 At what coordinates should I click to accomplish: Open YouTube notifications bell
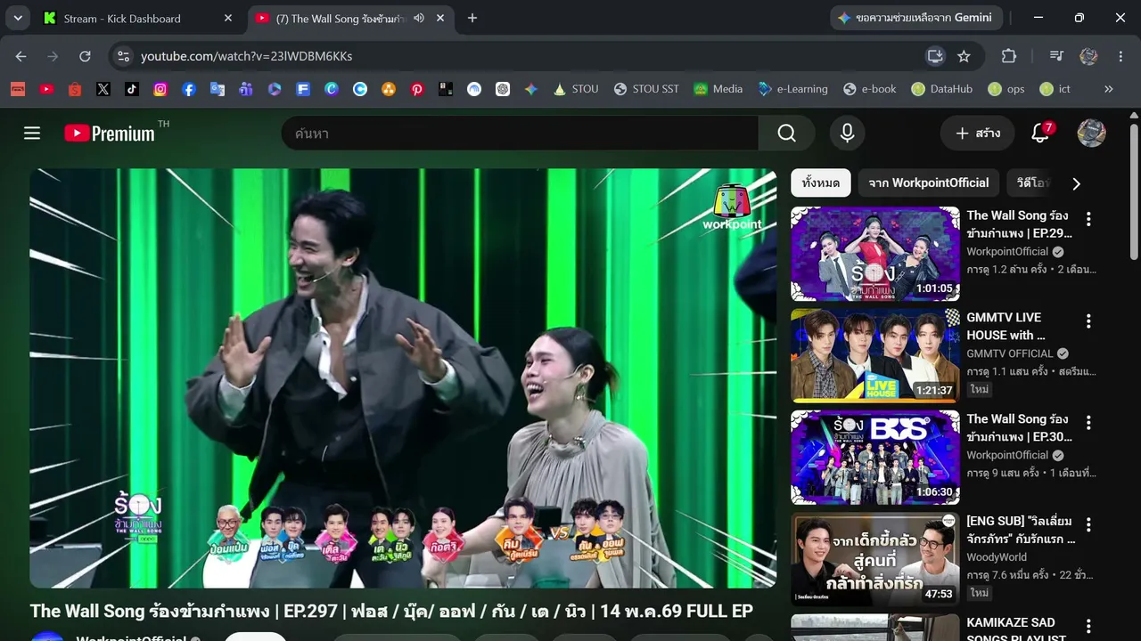pyautogui.click(x=1040, y=134)
